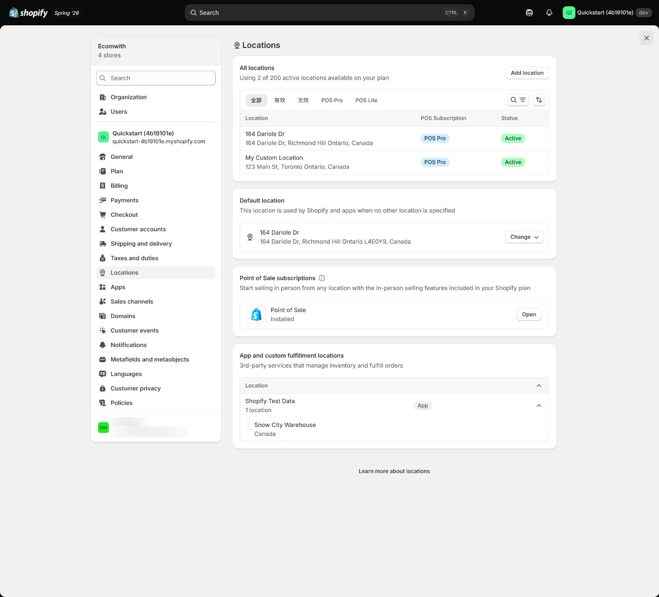659x597 pixels.
Task: Click the info icon beside Point of Sale subscriptions
Action: coord(322,278)
